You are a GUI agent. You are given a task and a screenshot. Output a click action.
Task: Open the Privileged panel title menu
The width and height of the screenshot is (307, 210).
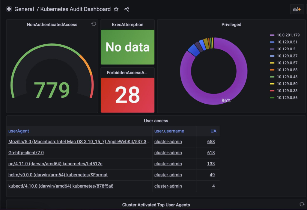[231, 25]
